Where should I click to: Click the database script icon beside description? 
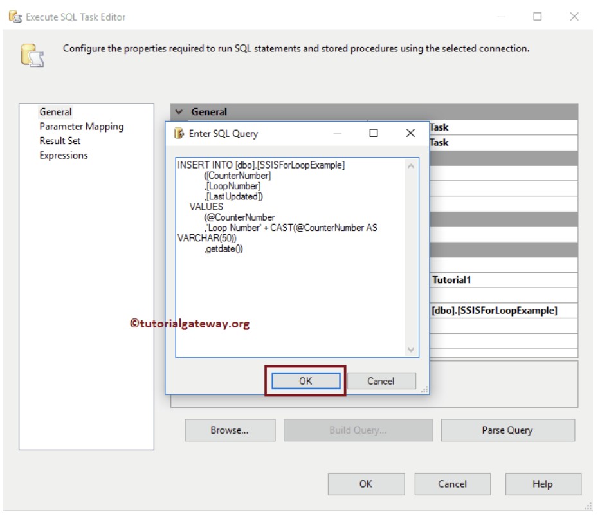coord(32,55)
